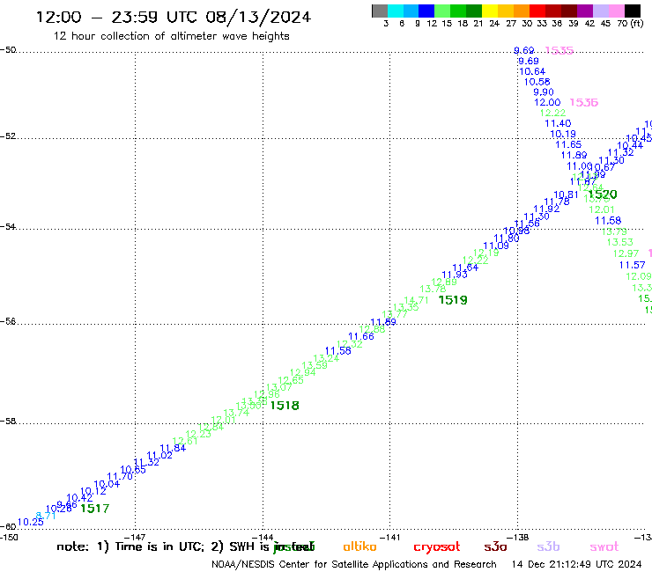Select pass number 1519
This screenshot has height=572, width=652.
[x=453, y=300]
